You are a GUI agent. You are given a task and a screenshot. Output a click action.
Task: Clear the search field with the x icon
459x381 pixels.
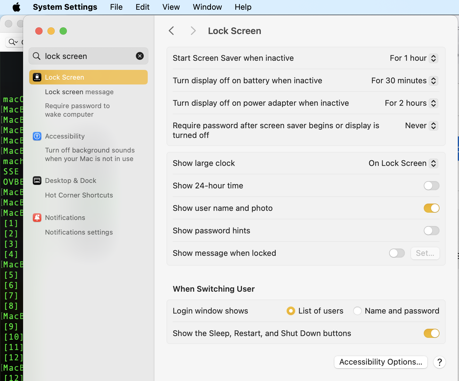pos(140,56)
